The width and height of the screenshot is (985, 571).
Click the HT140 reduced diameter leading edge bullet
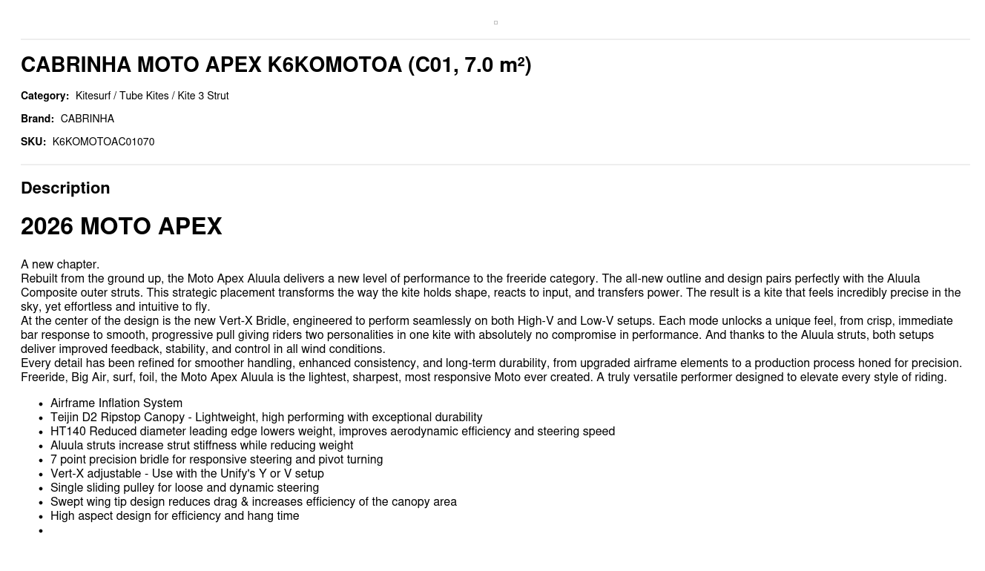coord(332,432)
